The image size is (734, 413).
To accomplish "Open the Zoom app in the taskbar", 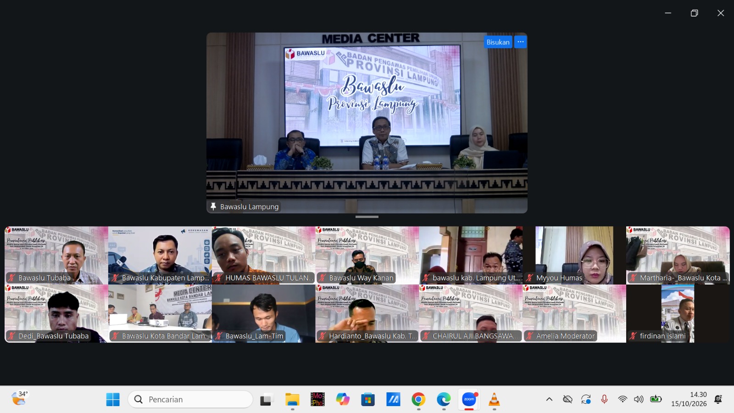I will pos(469,399).
